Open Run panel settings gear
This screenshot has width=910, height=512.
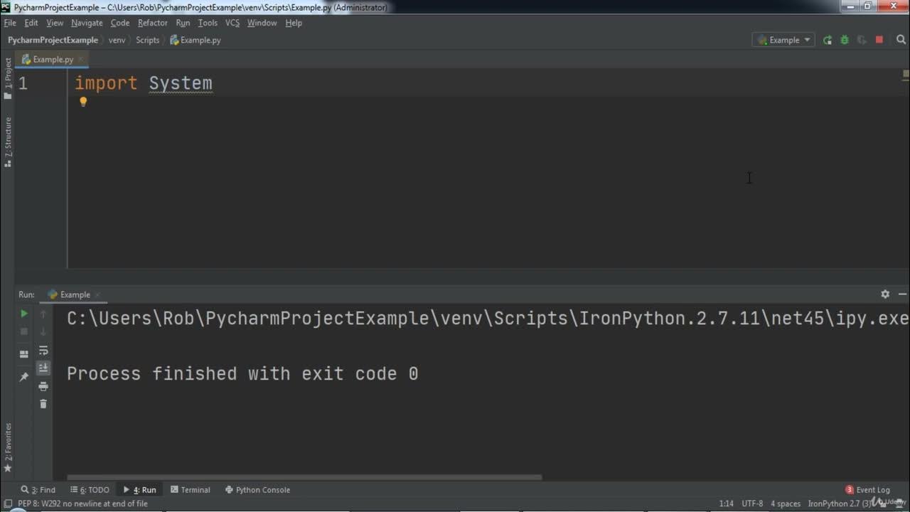pos(885,294)
